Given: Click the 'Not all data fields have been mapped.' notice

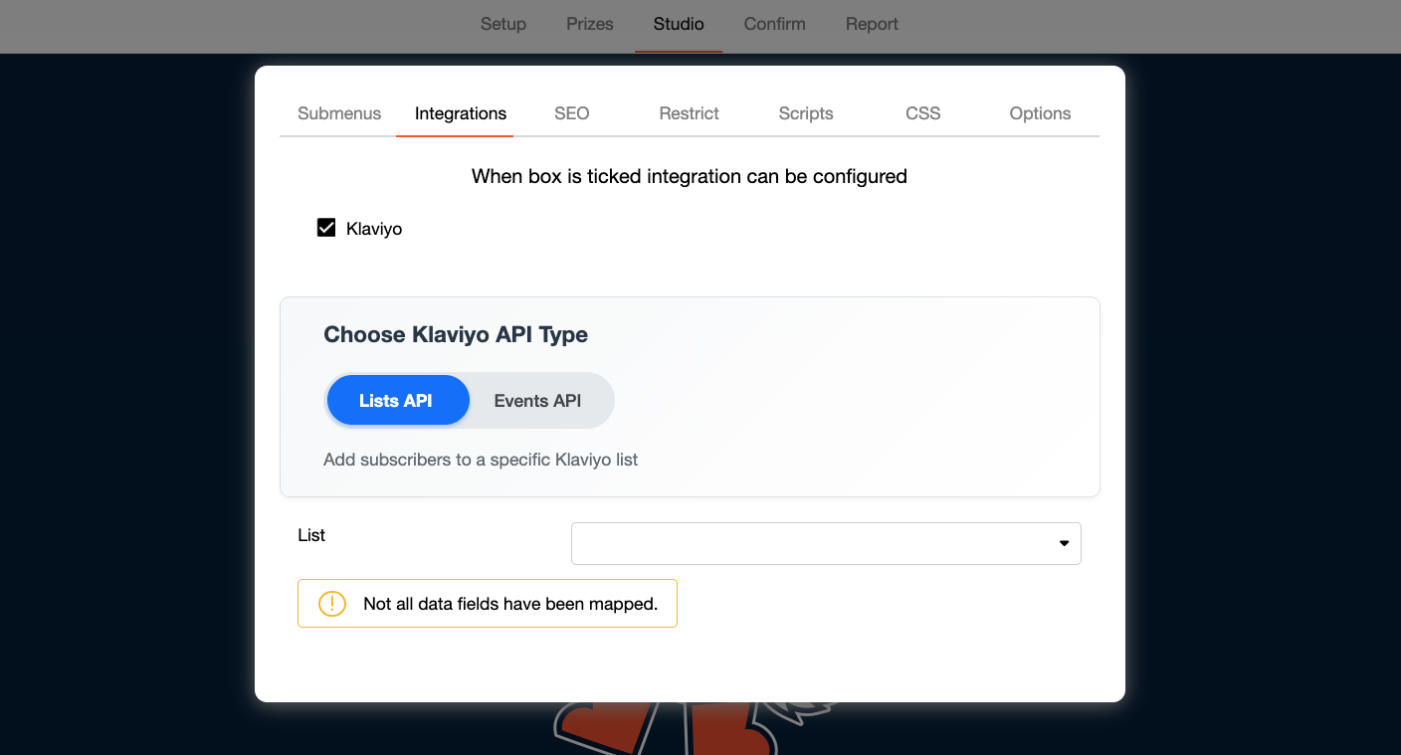Looking at the screenshot, I should [488, 604].
